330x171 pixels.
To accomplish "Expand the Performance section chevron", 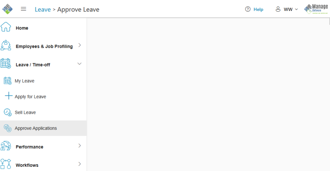I will [80, 146].
